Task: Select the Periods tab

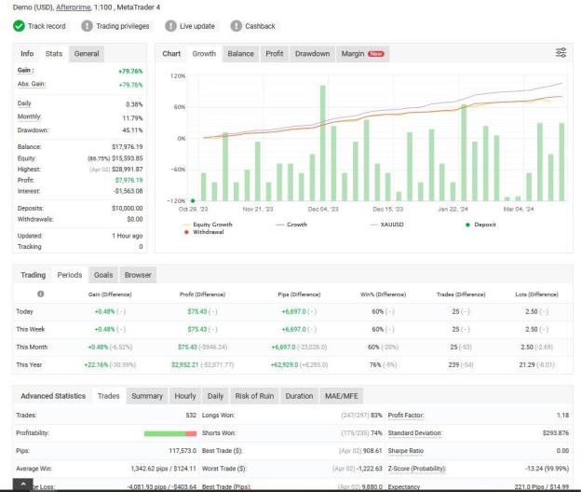Action: [x=70, y=275]
